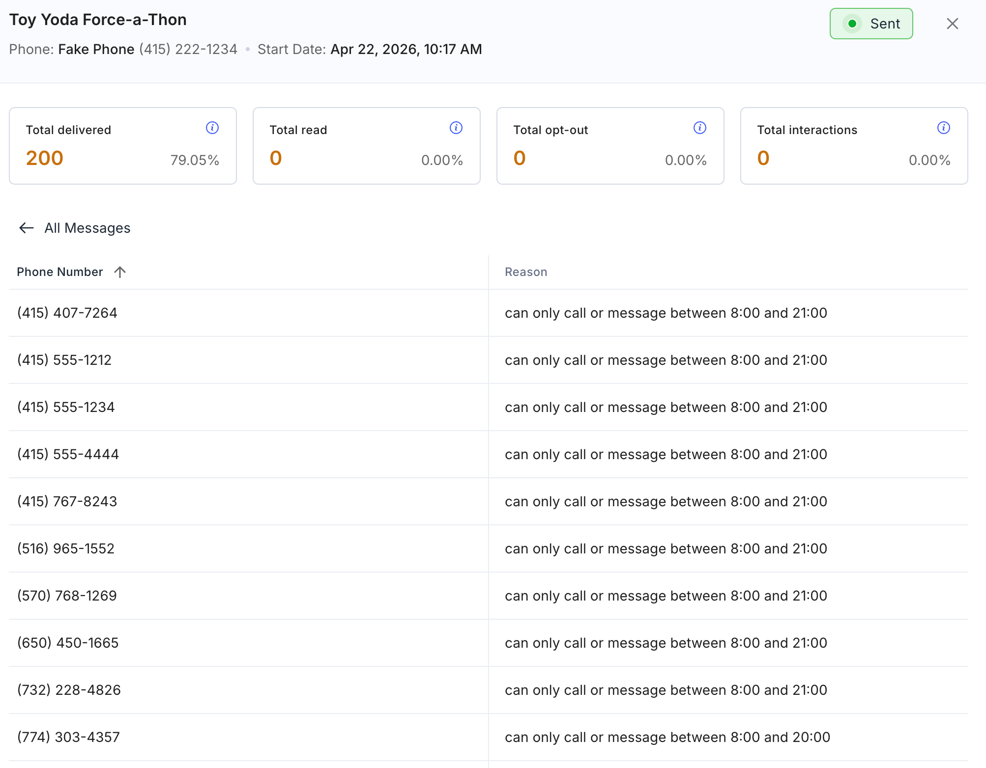Screen dimensions: 986x768
Task: Select phone number (415) 407-7264
Action: click(x=67, y=313)
